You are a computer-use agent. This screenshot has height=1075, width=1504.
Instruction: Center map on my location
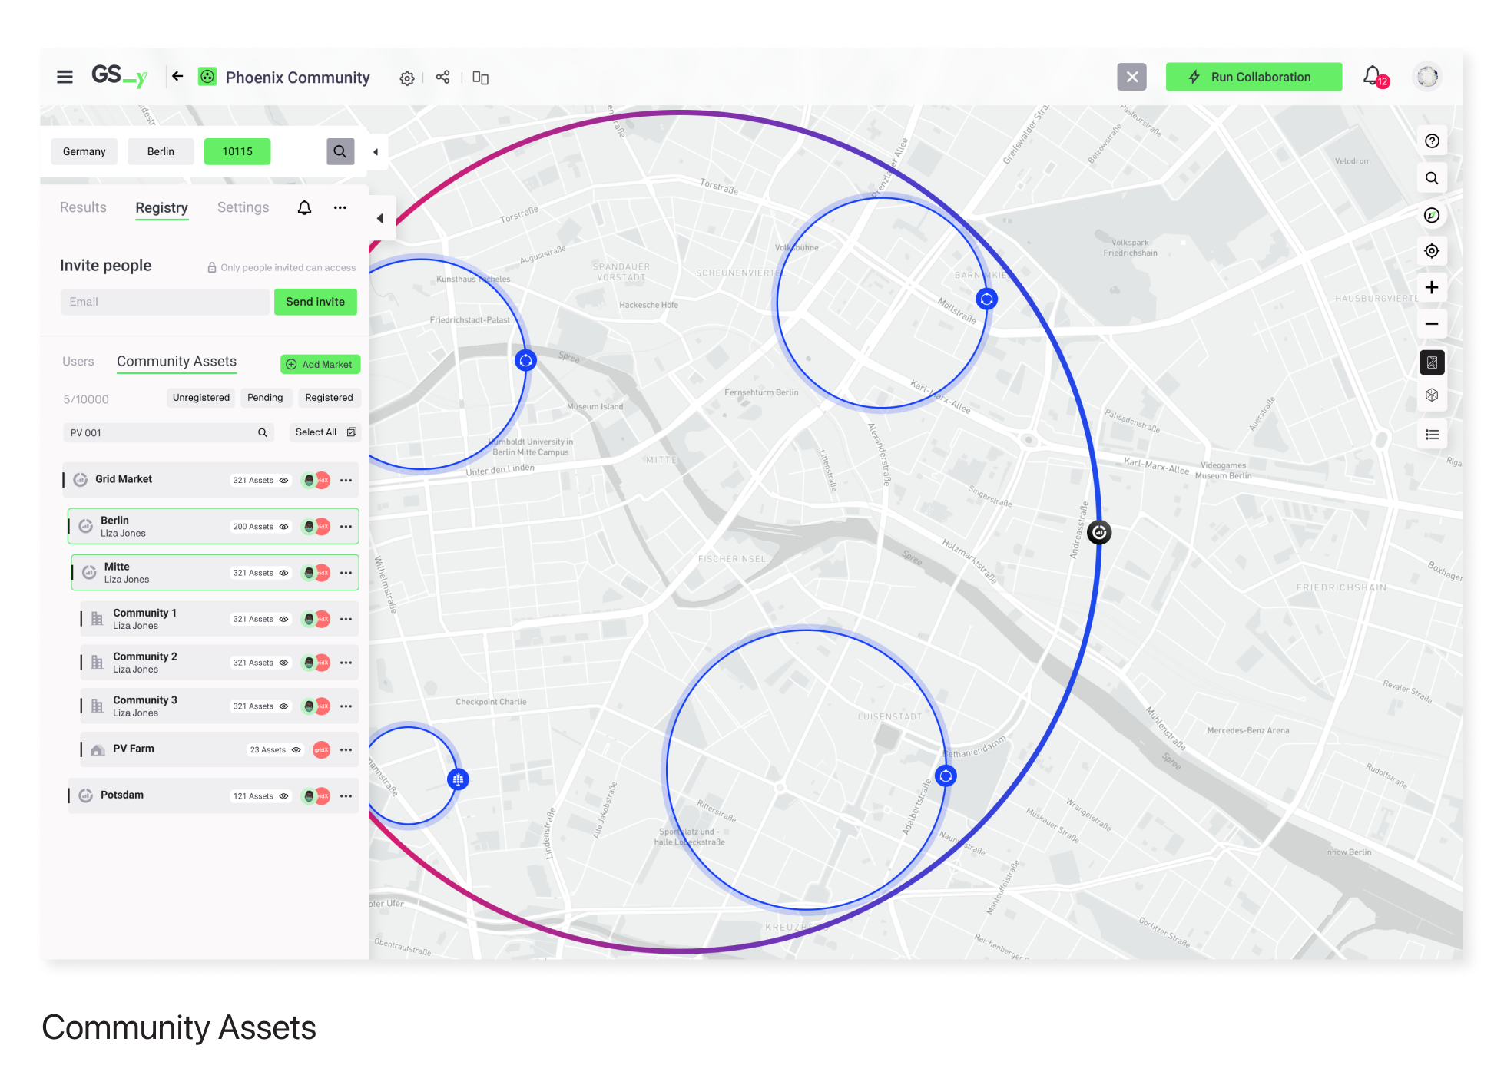coord(1432,251)
